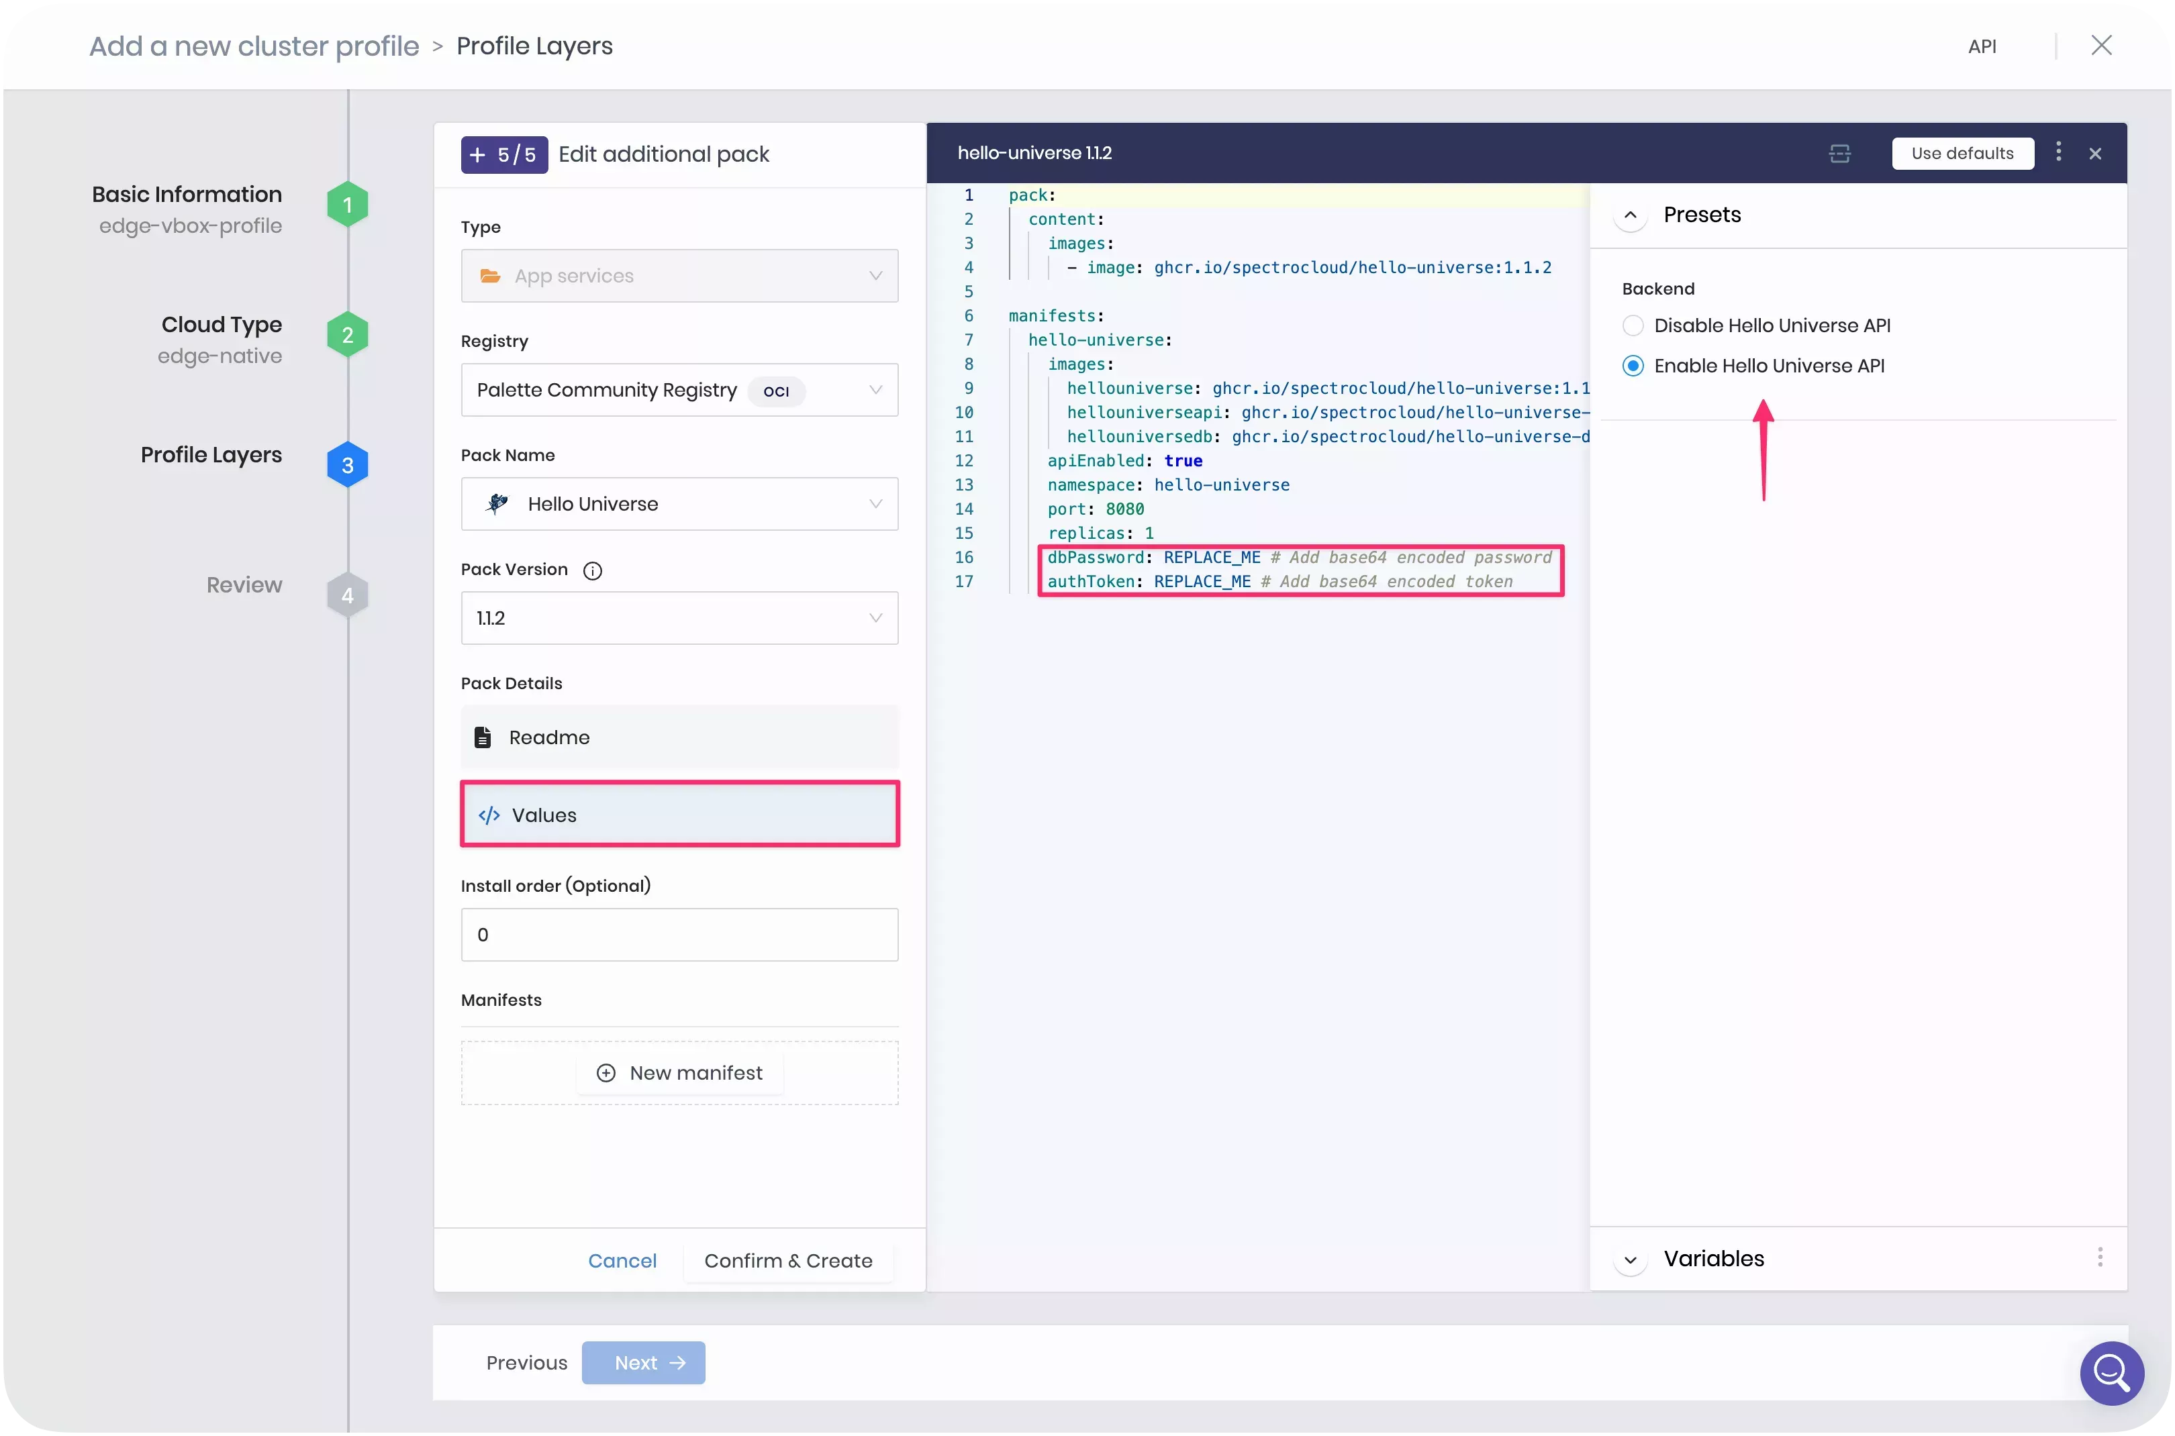The image size is (2175, 1436).
Task: Click the OCI registry badge
Action: click(775, 390)
